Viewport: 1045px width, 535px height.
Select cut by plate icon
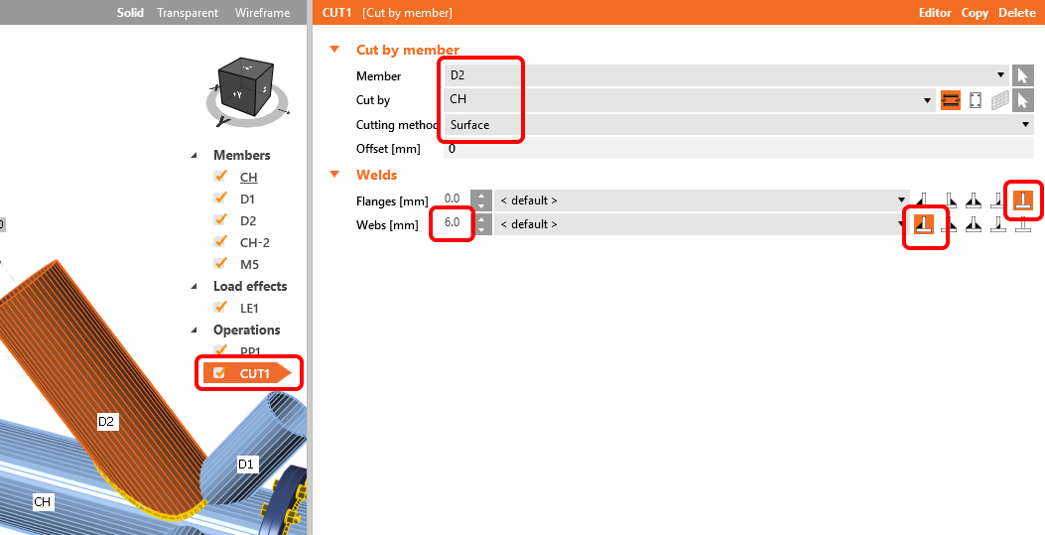pos(975,100)
